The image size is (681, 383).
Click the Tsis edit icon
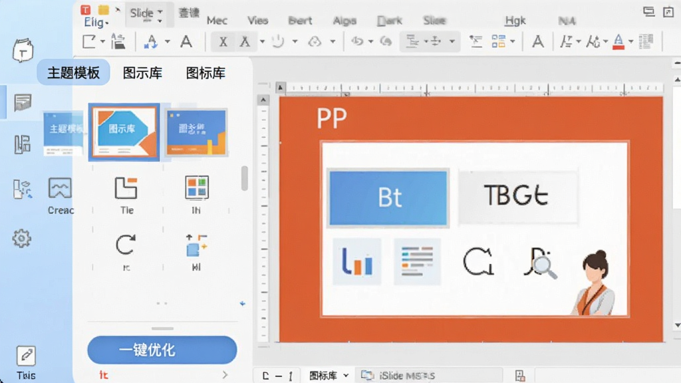[x=26, y=356]
